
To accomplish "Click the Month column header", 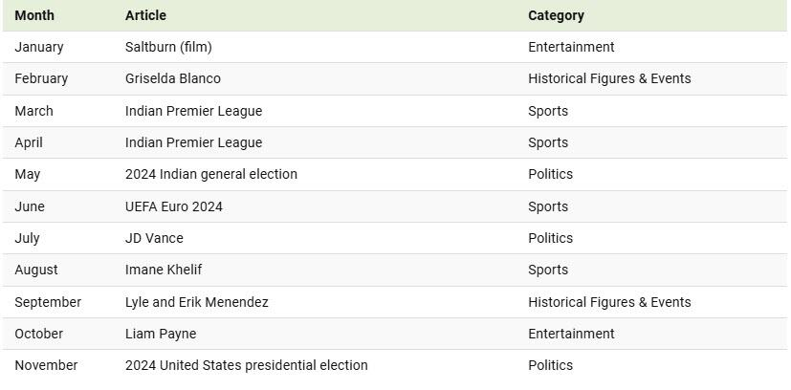I will coord(34,15).
